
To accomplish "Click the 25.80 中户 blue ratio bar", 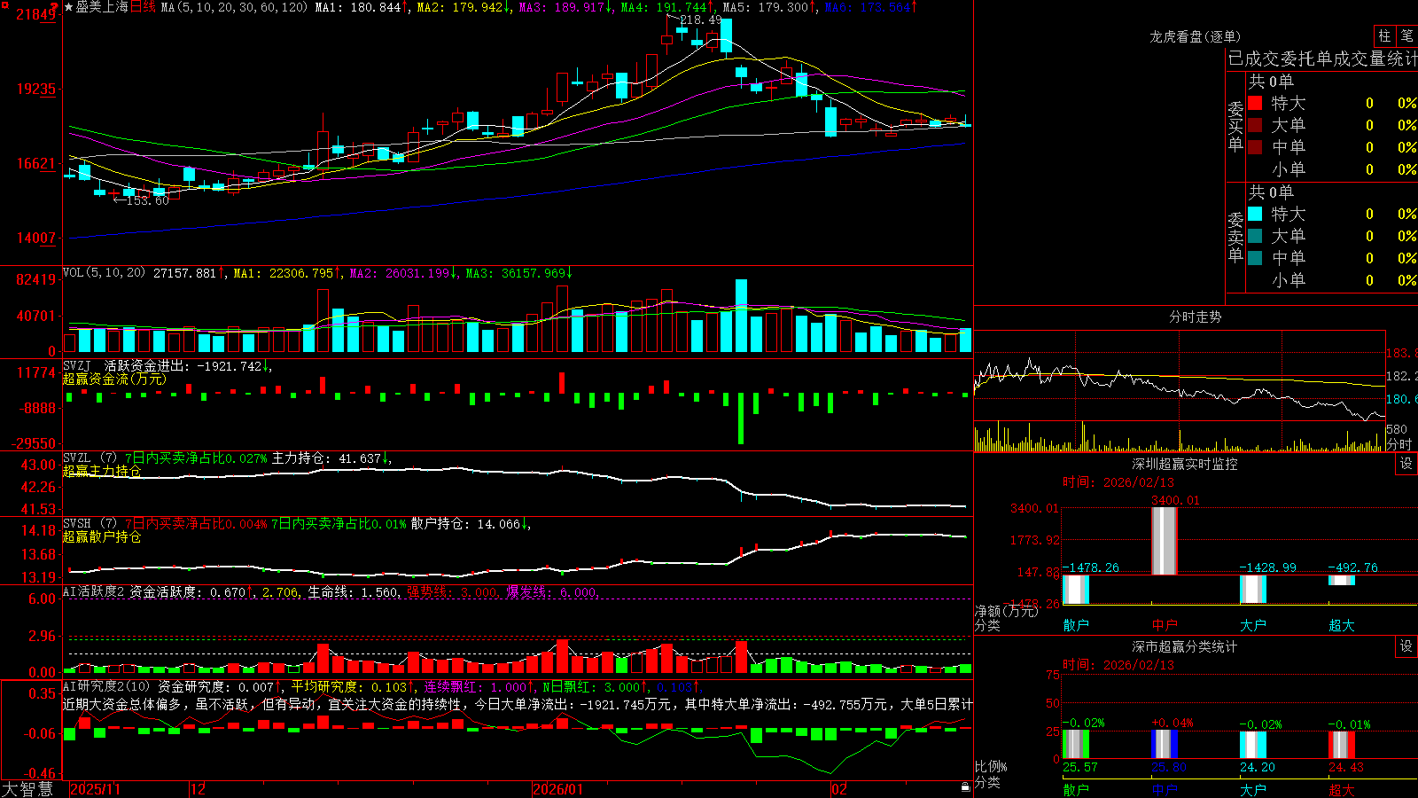I will pyautogui.click(x=1165, y=744).
